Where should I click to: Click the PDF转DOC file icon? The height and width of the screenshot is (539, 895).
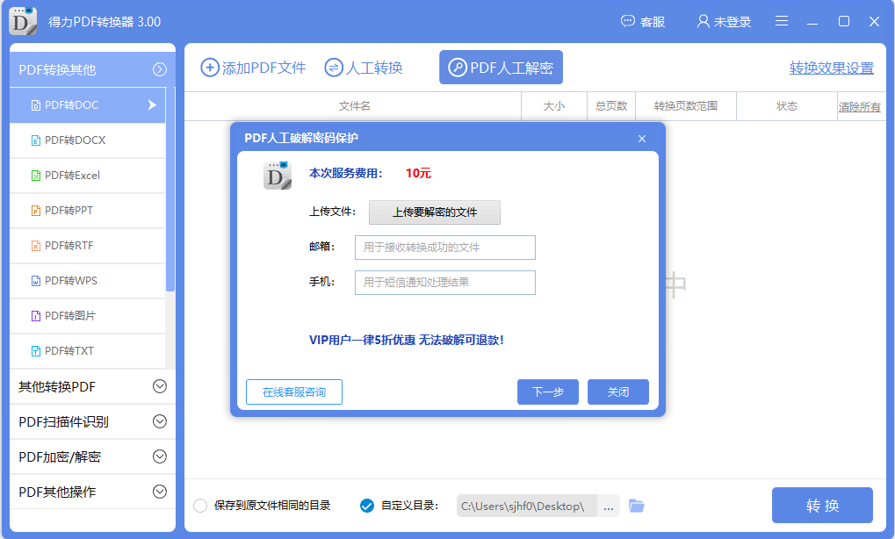[35, 105]
